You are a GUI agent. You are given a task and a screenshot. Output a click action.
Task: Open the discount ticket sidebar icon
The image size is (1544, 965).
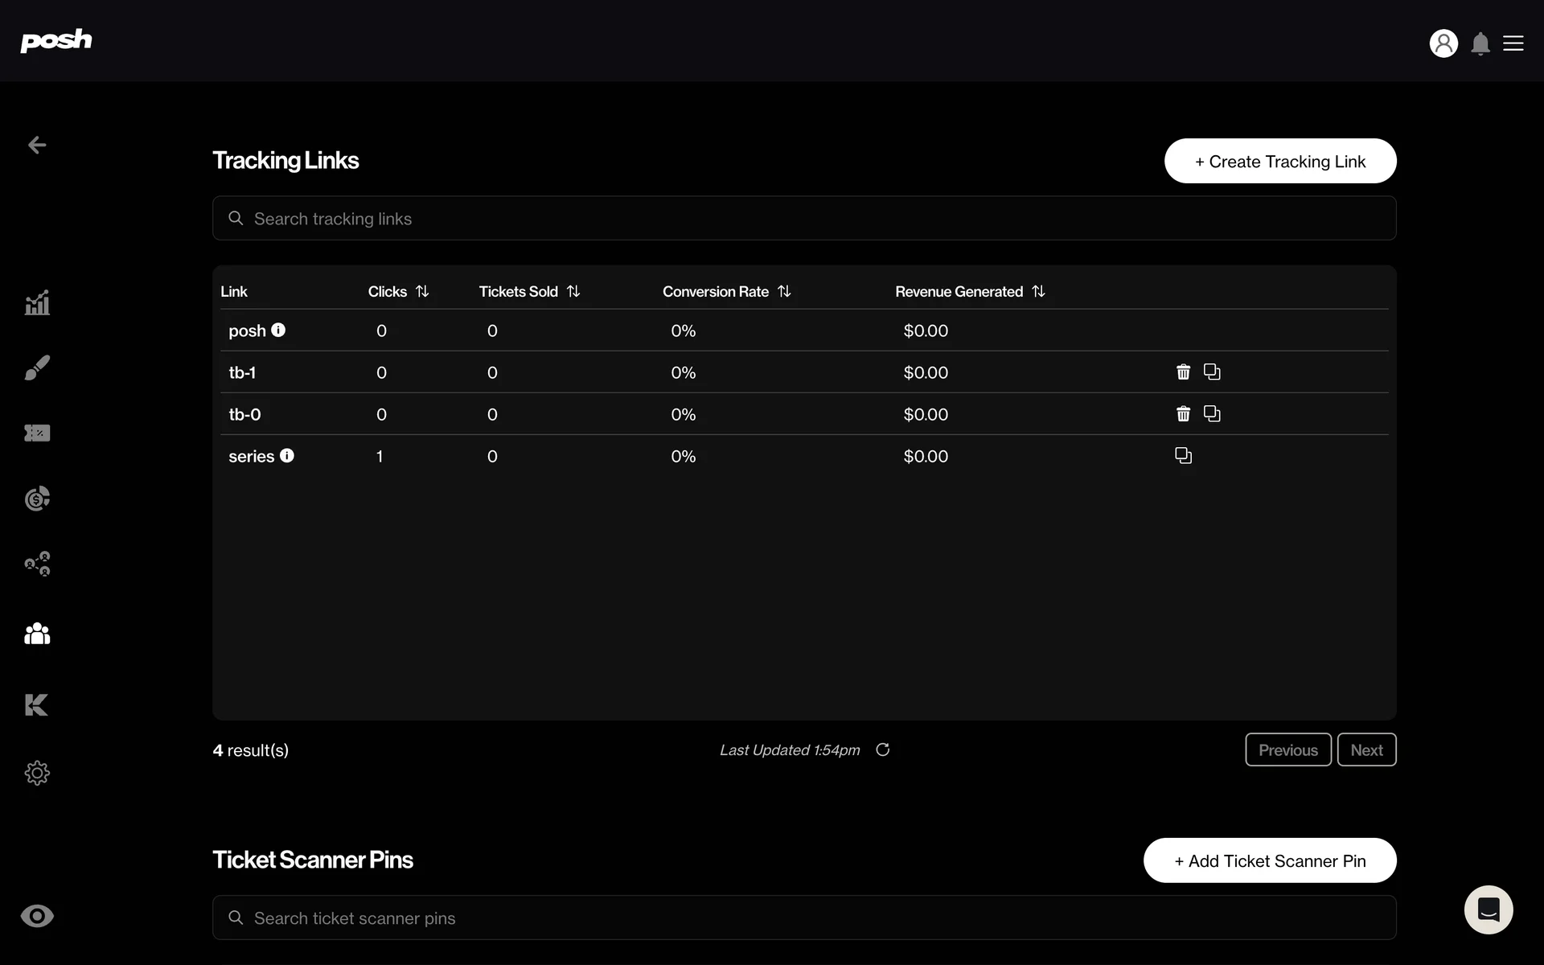37,433
